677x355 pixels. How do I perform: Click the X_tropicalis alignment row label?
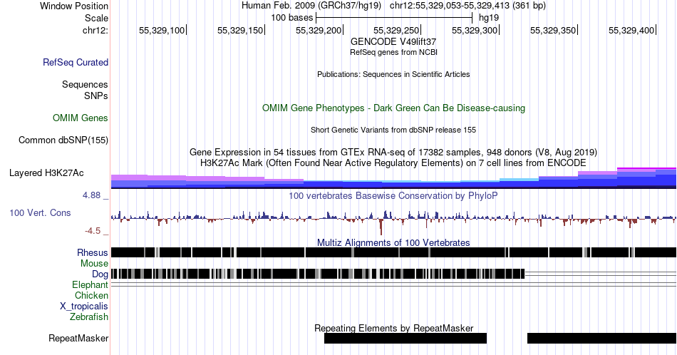click(x=84, y=306)
